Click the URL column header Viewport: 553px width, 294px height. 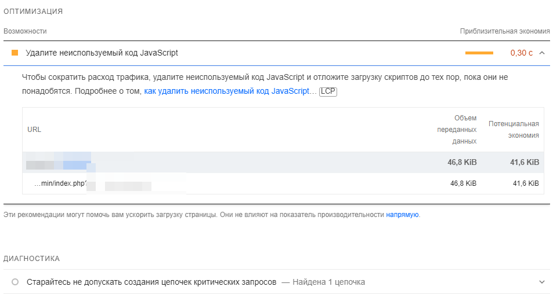[x=34, y=130]
